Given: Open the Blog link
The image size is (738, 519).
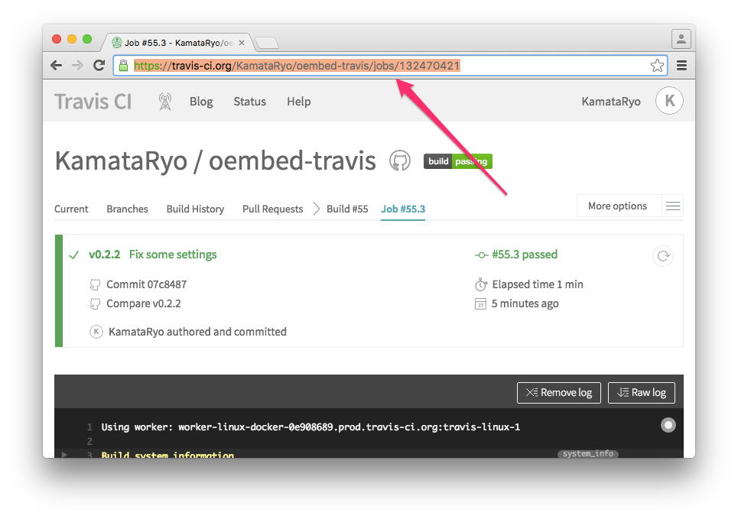Looking at the screenshot, I should [201, 102].
